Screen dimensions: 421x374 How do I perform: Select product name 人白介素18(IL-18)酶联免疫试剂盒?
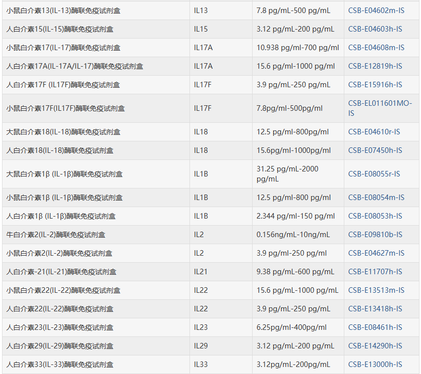pyautogui.click(x=60, y=150)
